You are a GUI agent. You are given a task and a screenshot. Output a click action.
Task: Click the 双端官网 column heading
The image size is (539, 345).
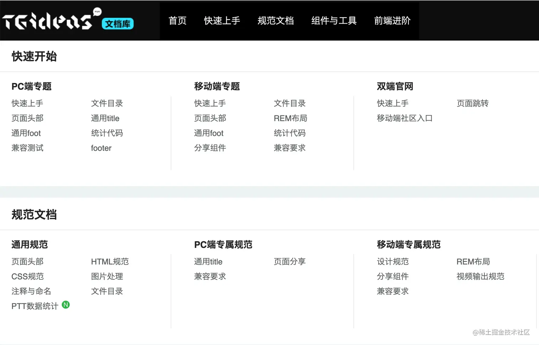[x=395, y=86]
